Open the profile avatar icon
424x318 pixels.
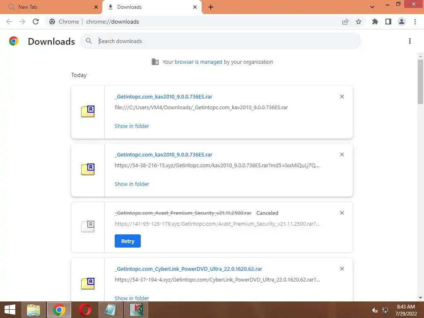pyautogui.click(x=402, y=22)
